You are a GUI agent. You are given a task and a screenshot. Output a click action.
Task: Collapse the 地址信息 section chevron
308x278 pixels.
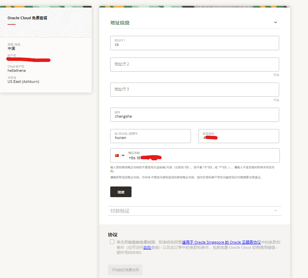tap(275, 22)
